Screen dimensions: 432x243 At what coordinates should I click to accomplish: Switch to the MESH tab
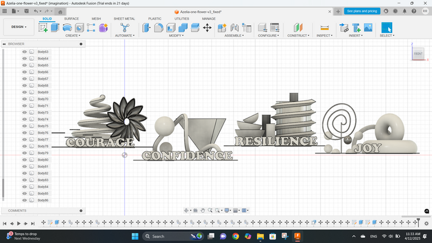pos(96,19)
